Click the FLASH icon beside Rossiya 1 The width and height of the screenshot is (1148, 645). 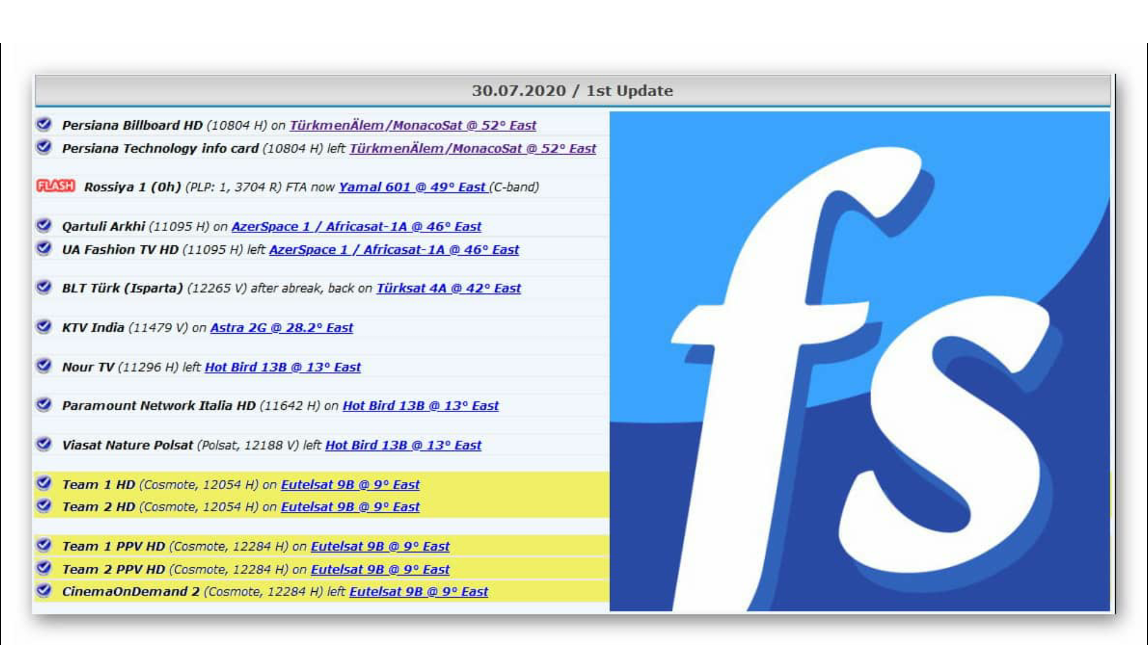tap(56, 186)
